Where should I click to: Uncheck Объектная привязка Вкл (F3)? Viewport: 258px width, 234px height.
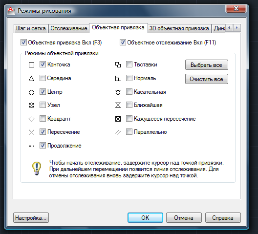(x=23, y=43)
